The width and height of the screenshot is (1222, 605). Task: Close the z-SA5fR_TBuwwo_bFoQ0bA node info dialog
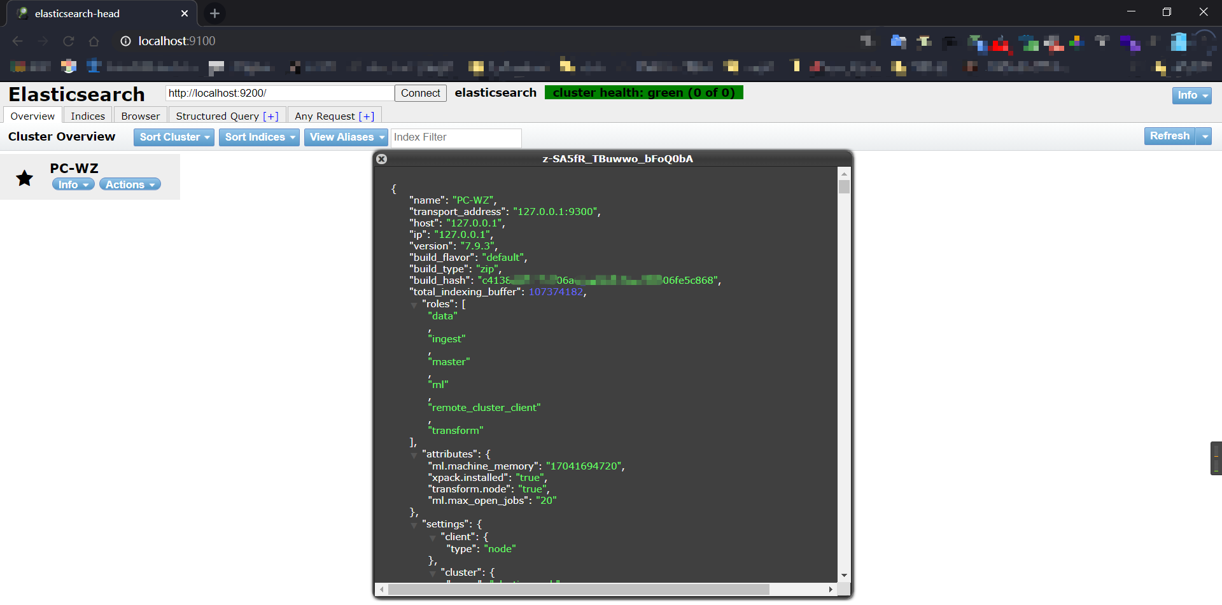[381, 159]
